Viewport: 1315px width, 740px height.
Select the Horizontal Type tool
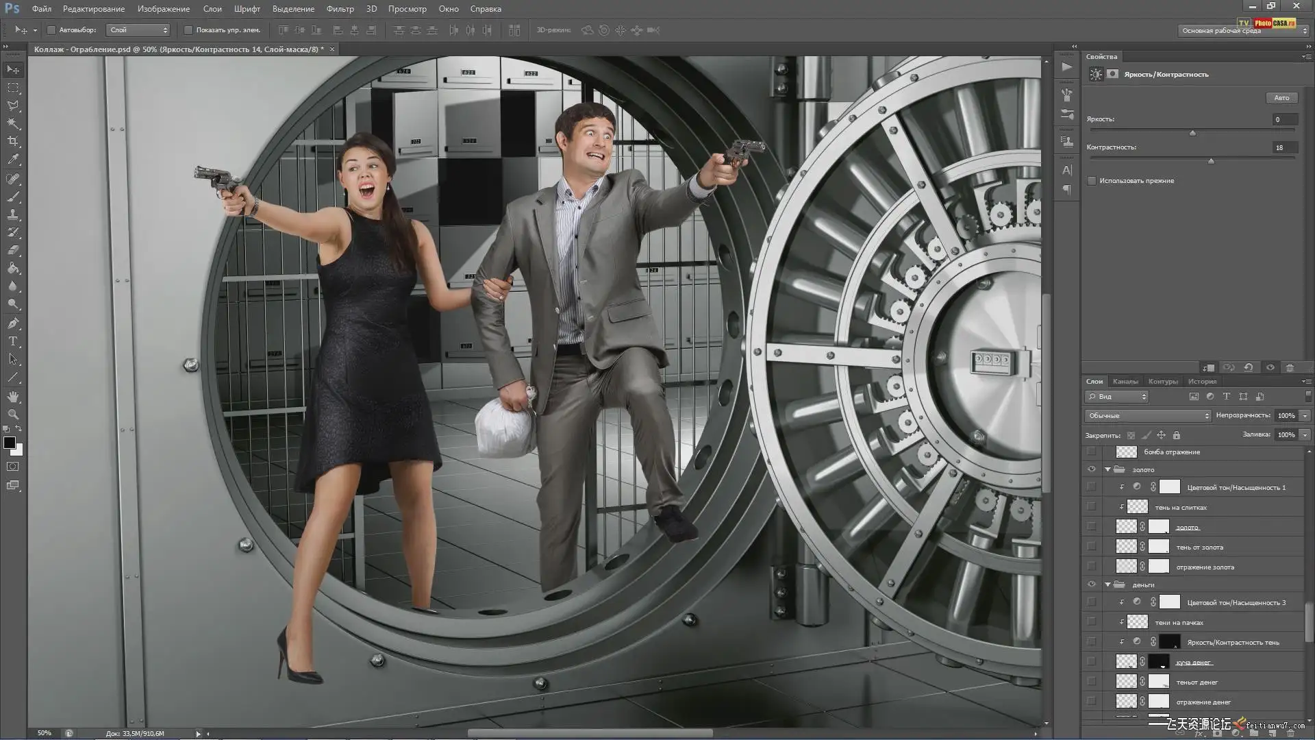[13, 341]
